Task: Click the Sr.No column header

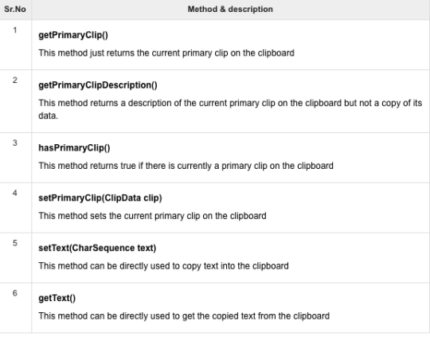Action: (15, 9)
